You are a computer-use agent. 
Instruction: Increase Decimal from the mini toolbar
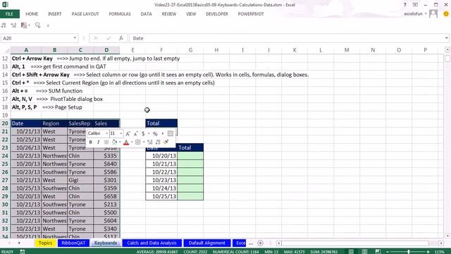tap(150, 142)
